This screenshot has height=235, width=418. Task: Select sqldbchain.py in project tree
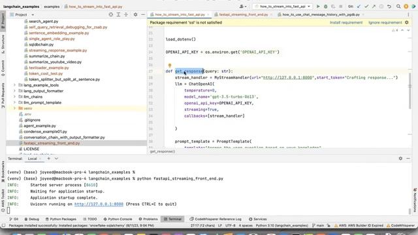(41, 44)
